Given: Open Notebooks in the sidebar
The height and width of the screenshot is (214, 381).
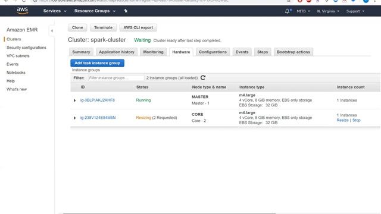Looking at the screenshot, I should pyautogui.click(x=16, y=73).
